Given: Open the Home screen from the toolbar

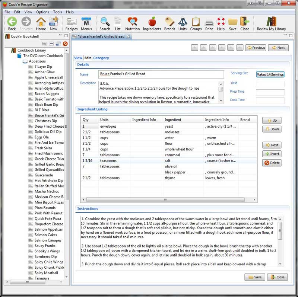Looking at the screenshot, I should pos(41,24).
